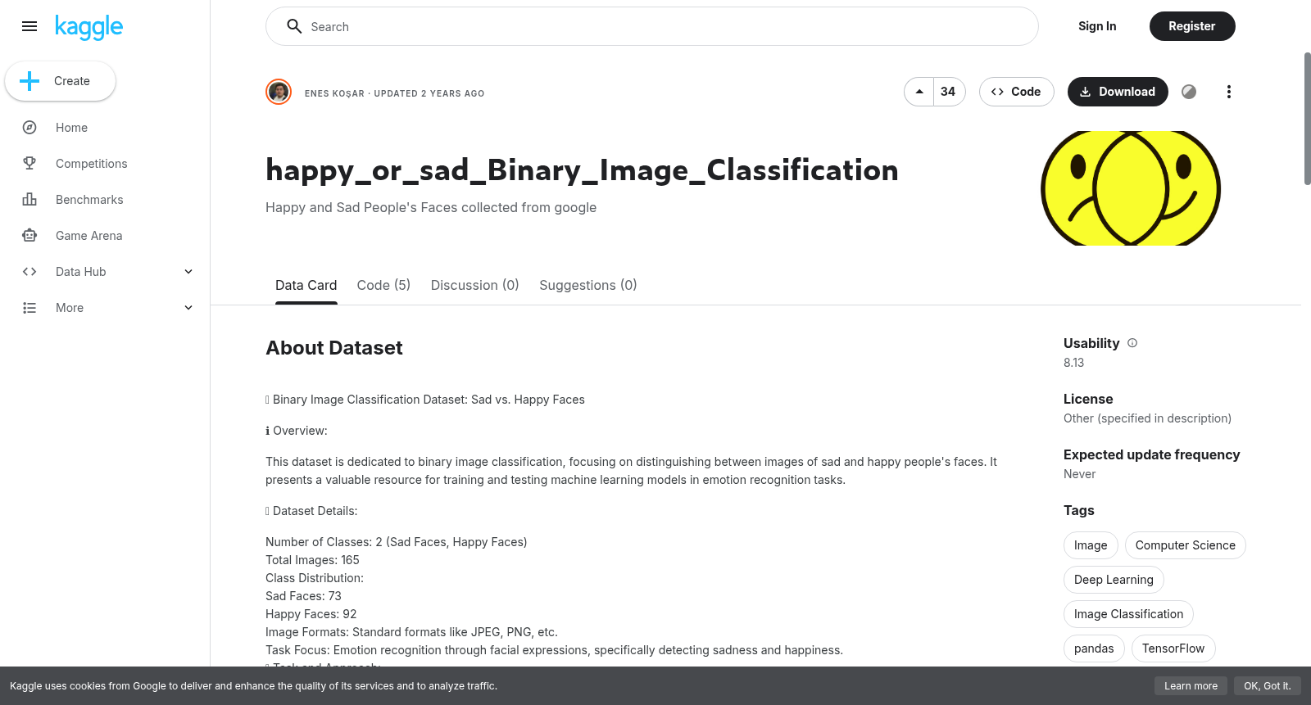Screen dimensions: 1311x705
Task: Focus the Search input field
Action: (652, 26)
